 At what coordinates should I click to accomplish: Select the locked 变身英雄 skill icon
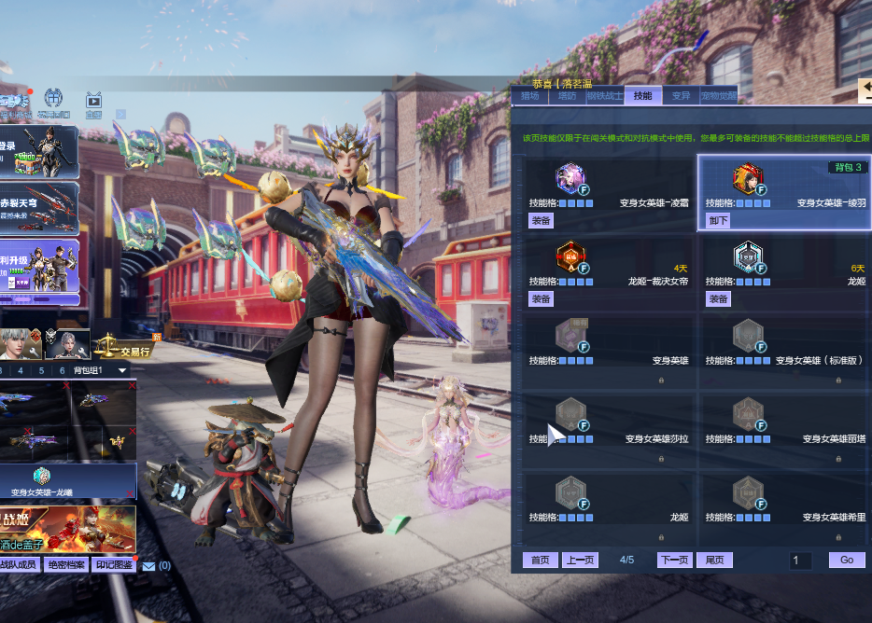[x=570, y=336]
